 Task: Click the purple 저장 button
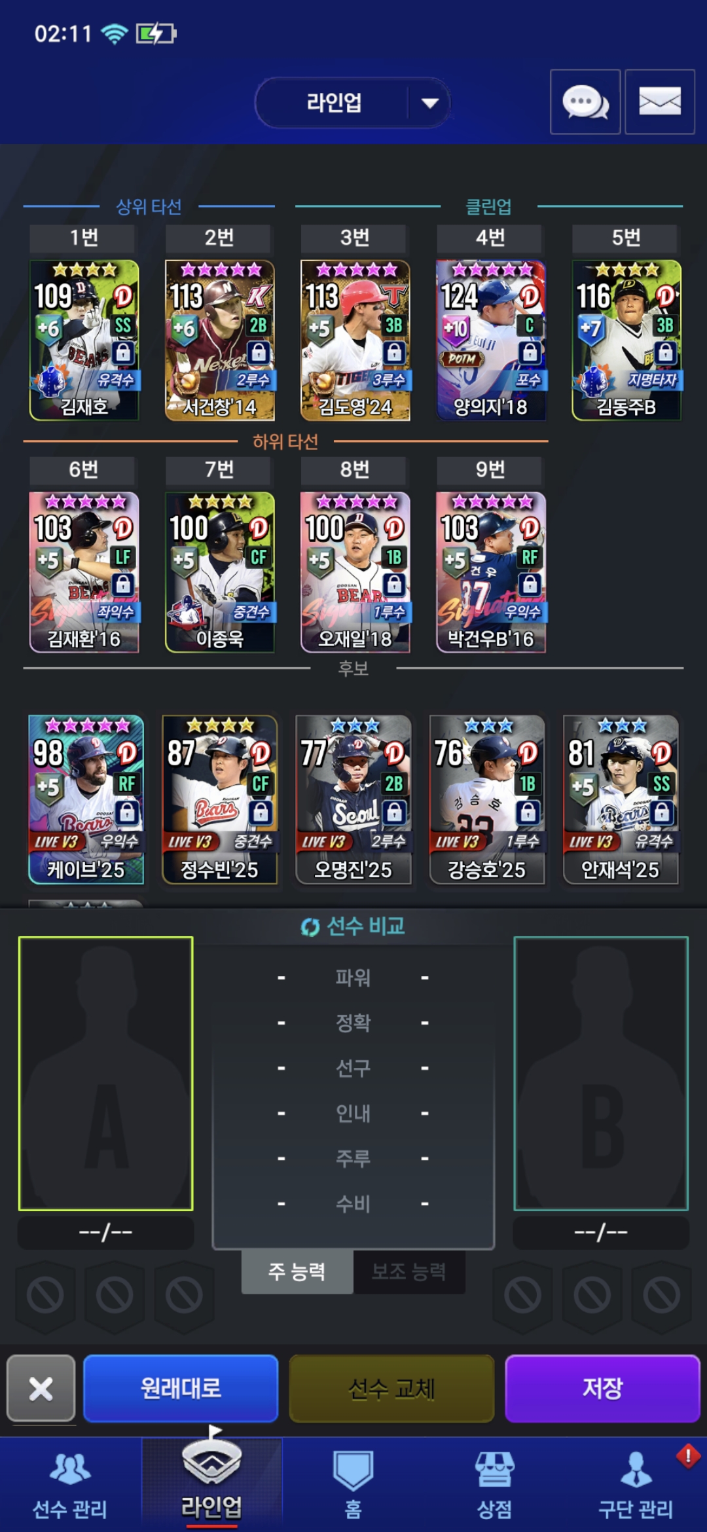602,1388
